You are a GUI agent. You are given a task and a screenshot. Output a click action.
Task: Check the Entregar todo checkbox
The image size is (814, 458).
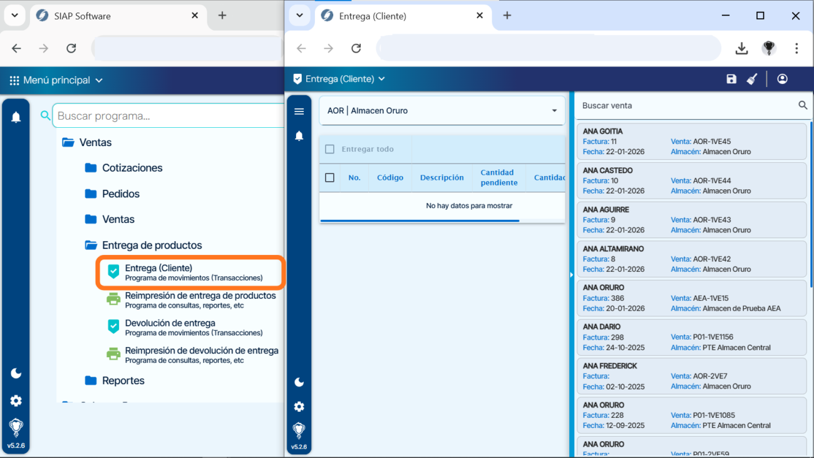point(330,149)
